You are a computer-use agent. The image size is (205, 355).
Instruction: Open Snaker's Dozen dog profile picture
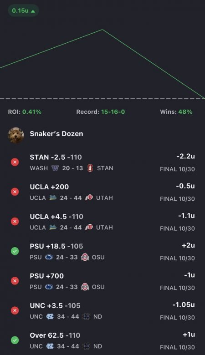(16, 135)
